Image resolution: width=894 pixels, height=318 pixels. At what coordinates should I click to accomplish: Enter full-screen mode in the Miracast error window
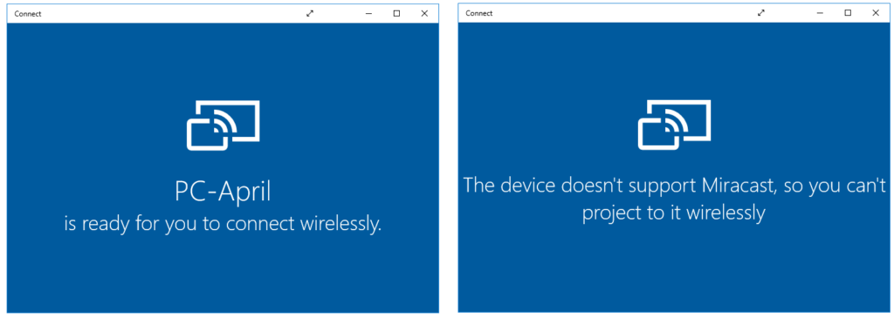click(x=760, y=12)
